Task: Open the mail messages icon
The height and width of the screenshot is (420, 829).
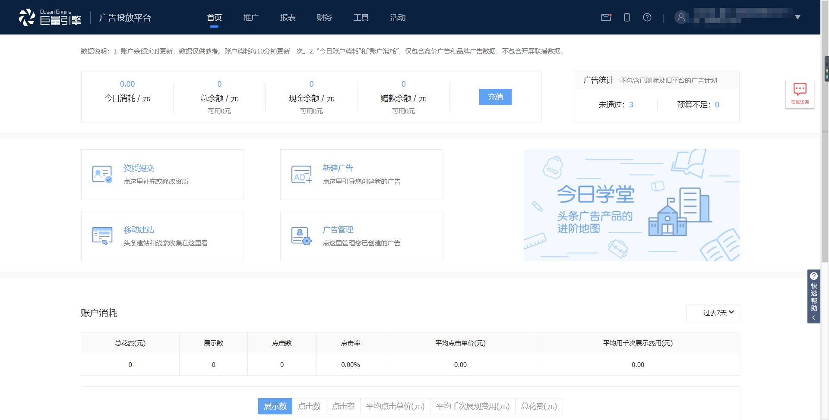Action: coord(606,17)
